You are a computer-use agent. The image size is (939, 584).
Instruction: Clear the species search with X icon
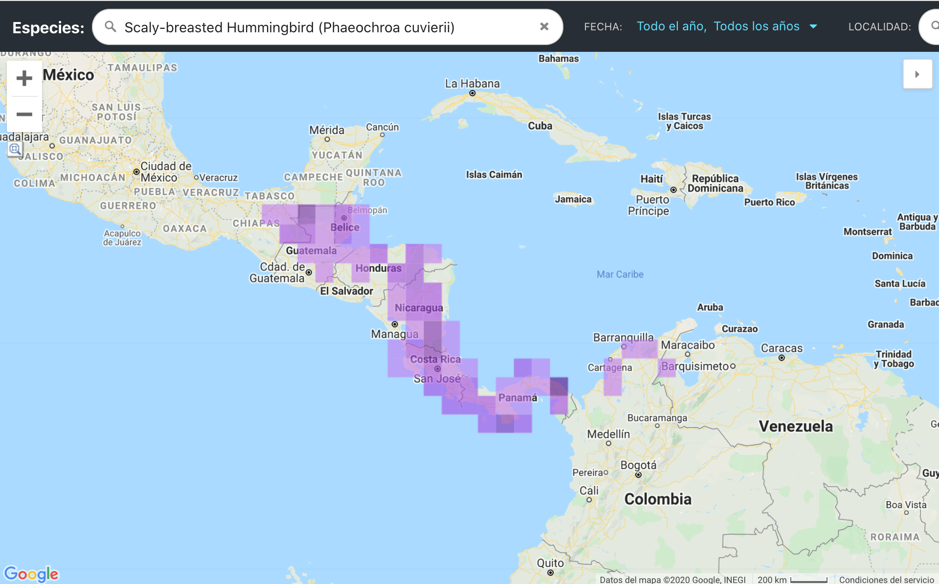coord(544,27)
